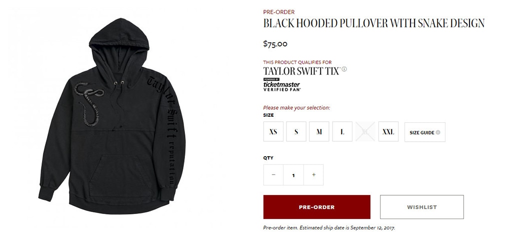Add item to Wishlist

tap(422, 207)
